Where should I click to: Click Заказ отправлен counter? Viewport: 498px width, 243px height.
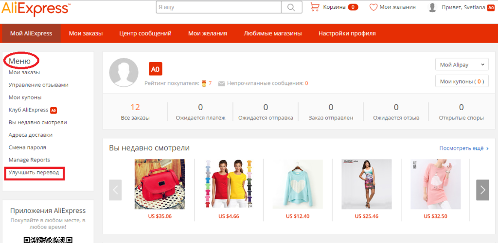[x=331, y=112]
